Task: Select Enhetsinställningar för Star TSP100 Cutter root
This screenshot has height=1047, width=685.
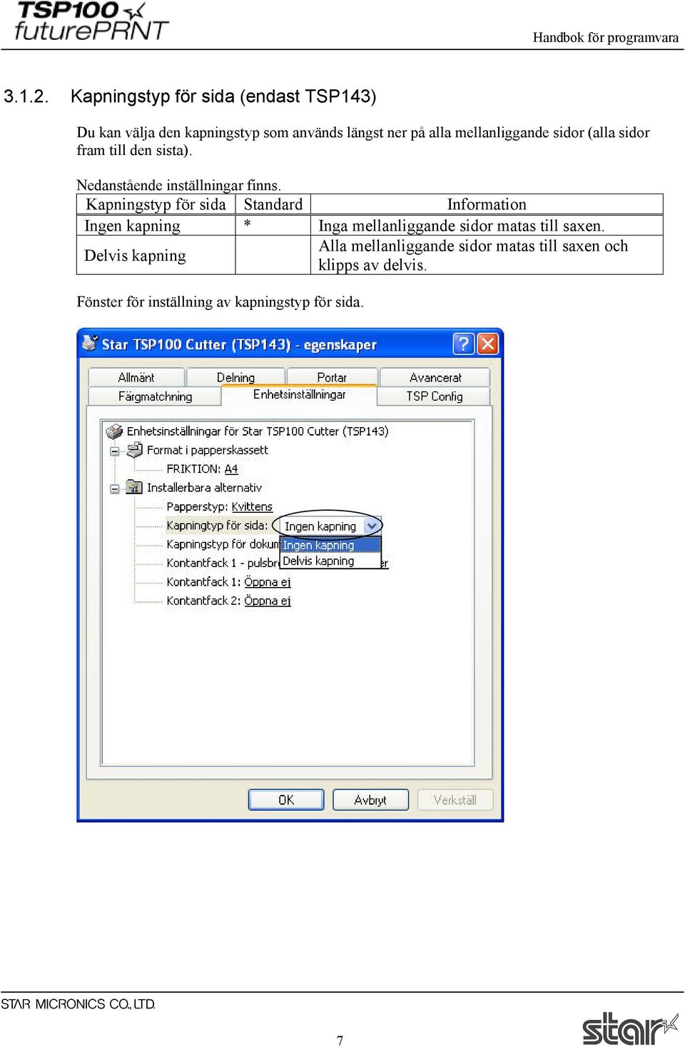Action: pos(258,431)
